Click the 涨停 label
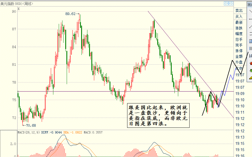Screen dimensions: 252x157 (x=239, y=51)
